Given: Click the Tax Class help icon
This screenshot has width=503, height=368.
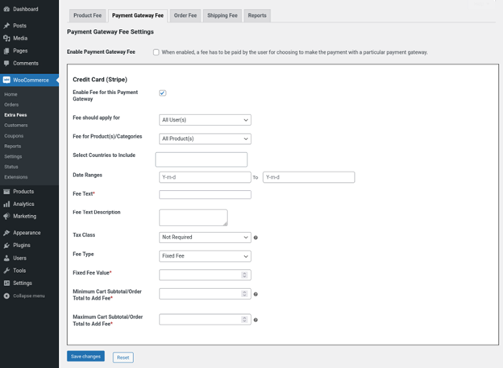Looking at the screenshot, I should (x=256, y=238).
